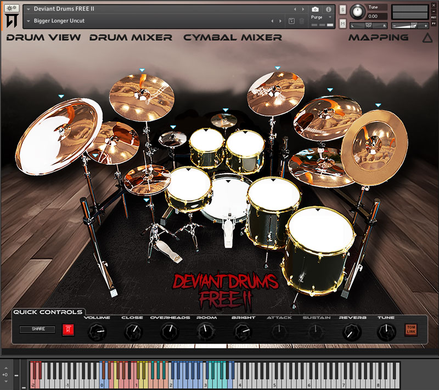This screenshot has height=390, width=439.
Task: Close the instrument with the X button
Action: (x=434, y=5)
